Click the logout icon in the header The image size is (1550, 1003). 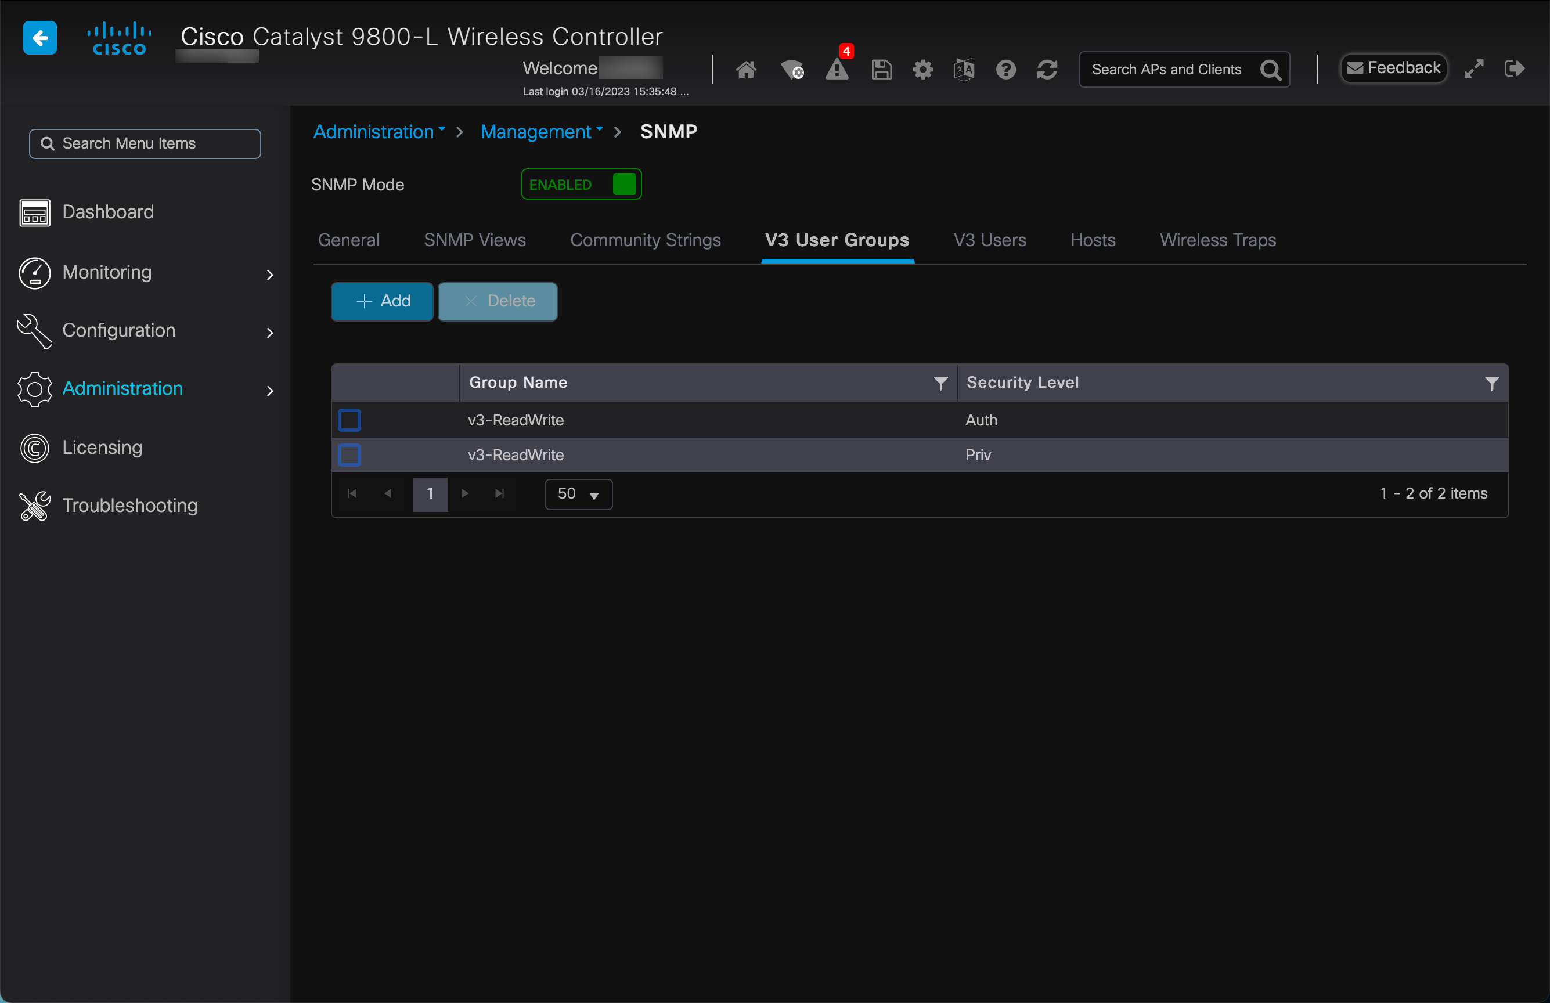[1514, 68]
